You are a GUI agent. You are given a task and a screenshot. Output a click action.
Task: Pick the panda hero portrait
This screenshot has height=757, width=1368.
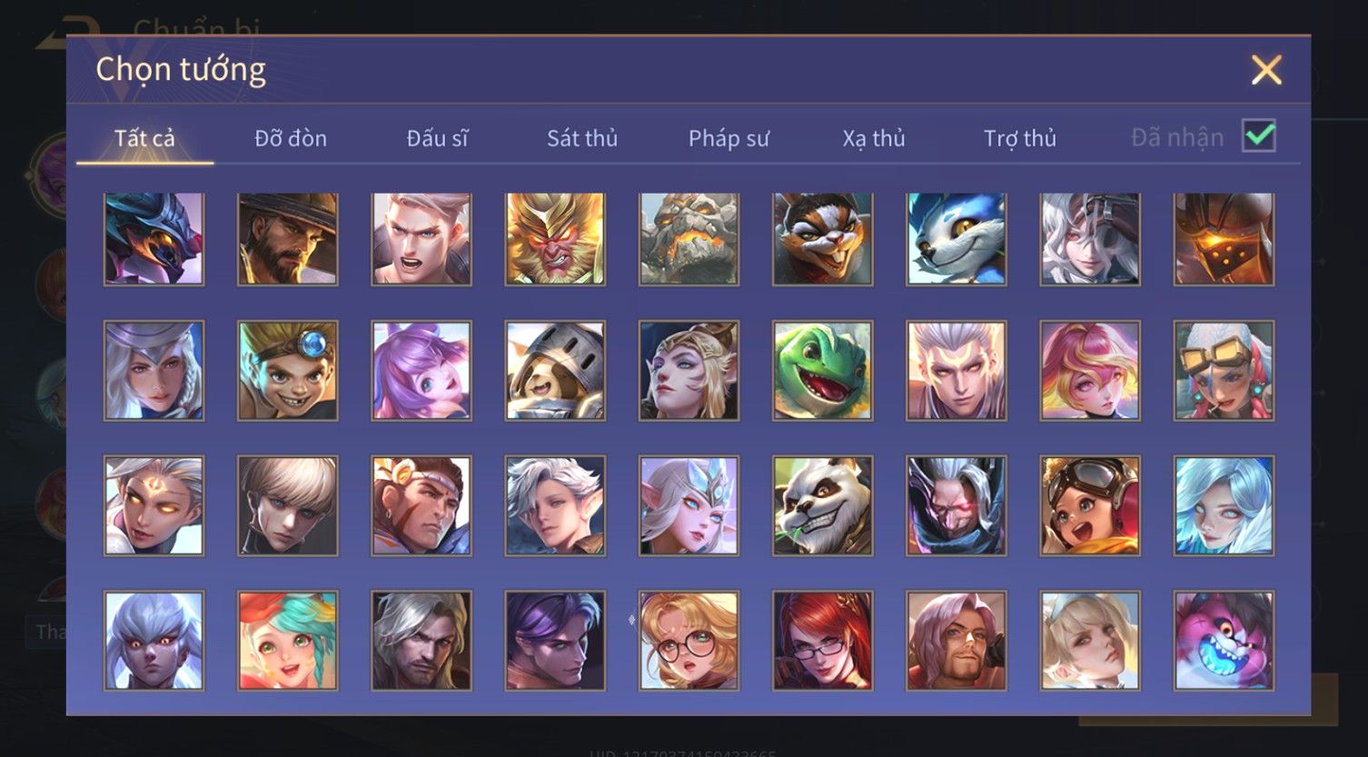[822, 506]
